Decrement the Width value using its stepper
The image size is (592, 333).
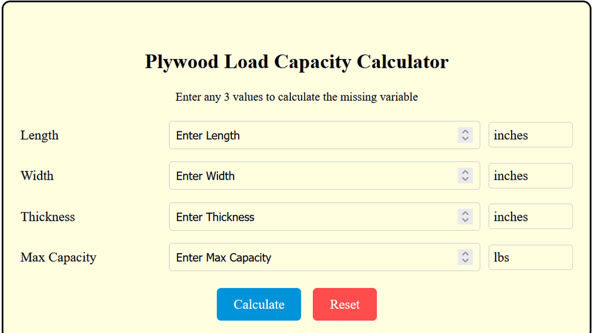465,179
